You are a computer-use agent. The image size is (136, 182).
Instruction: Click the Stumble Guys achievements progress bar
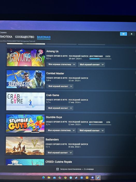[x=100, y=125]
